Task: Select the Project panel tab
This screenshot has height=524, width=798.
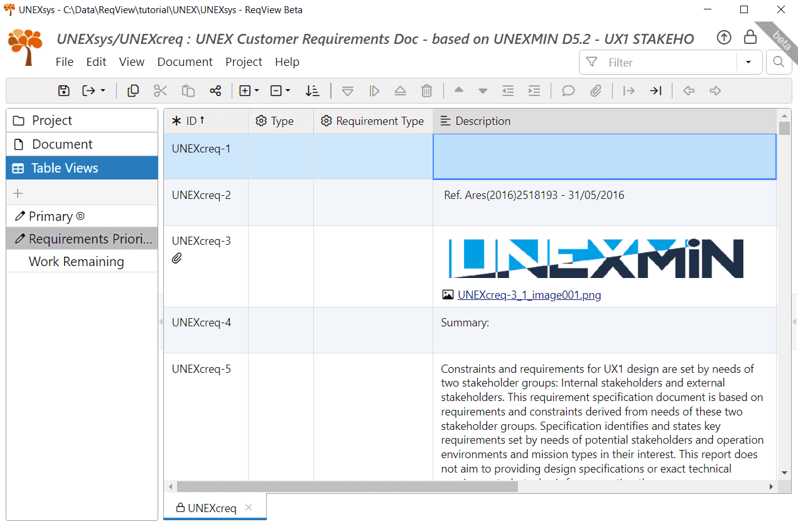Action: tap(82, 120)
